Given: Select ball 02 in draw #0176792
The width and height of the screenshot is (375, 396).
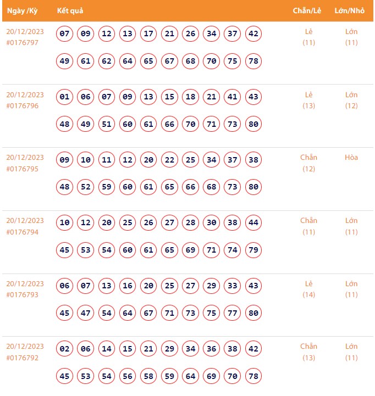Looking at the screenshot, I should click(64, 349).
